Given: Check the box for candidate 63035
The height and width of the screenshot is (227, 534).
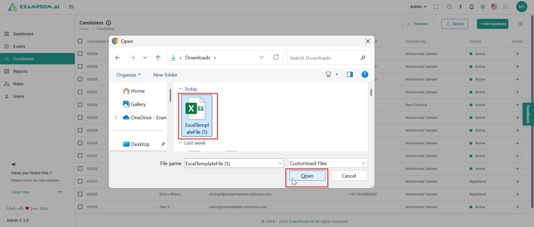Looking at the screenshot, I should [x=80, y=207].
